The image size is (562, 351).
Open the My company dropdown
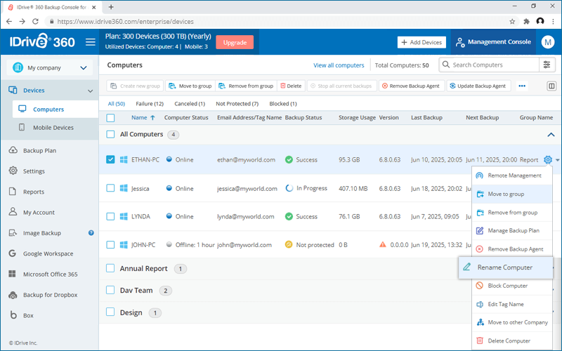pyautogui.click(x=49, y=67)
